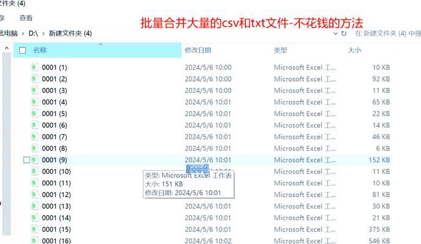The image size is (421, 244).
Task: Click the file icon of 0001 (12)
Action: point(35,195)
